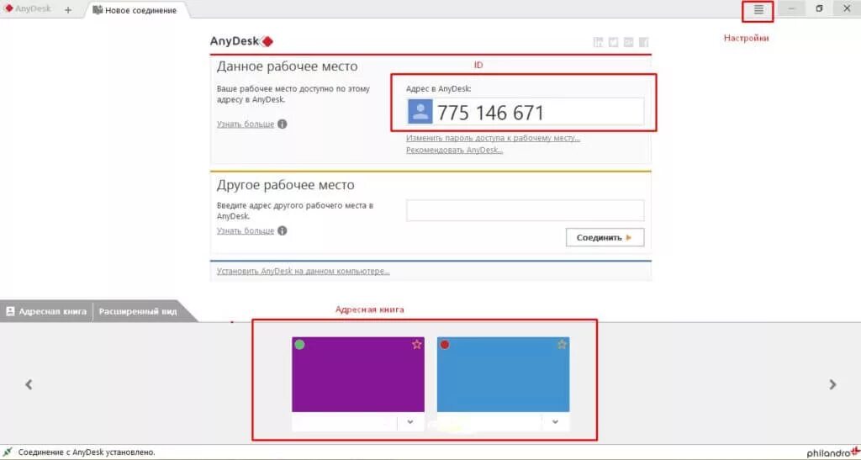
Task: Click red offline status dot on blue card
Action: [x=445, y=345]
